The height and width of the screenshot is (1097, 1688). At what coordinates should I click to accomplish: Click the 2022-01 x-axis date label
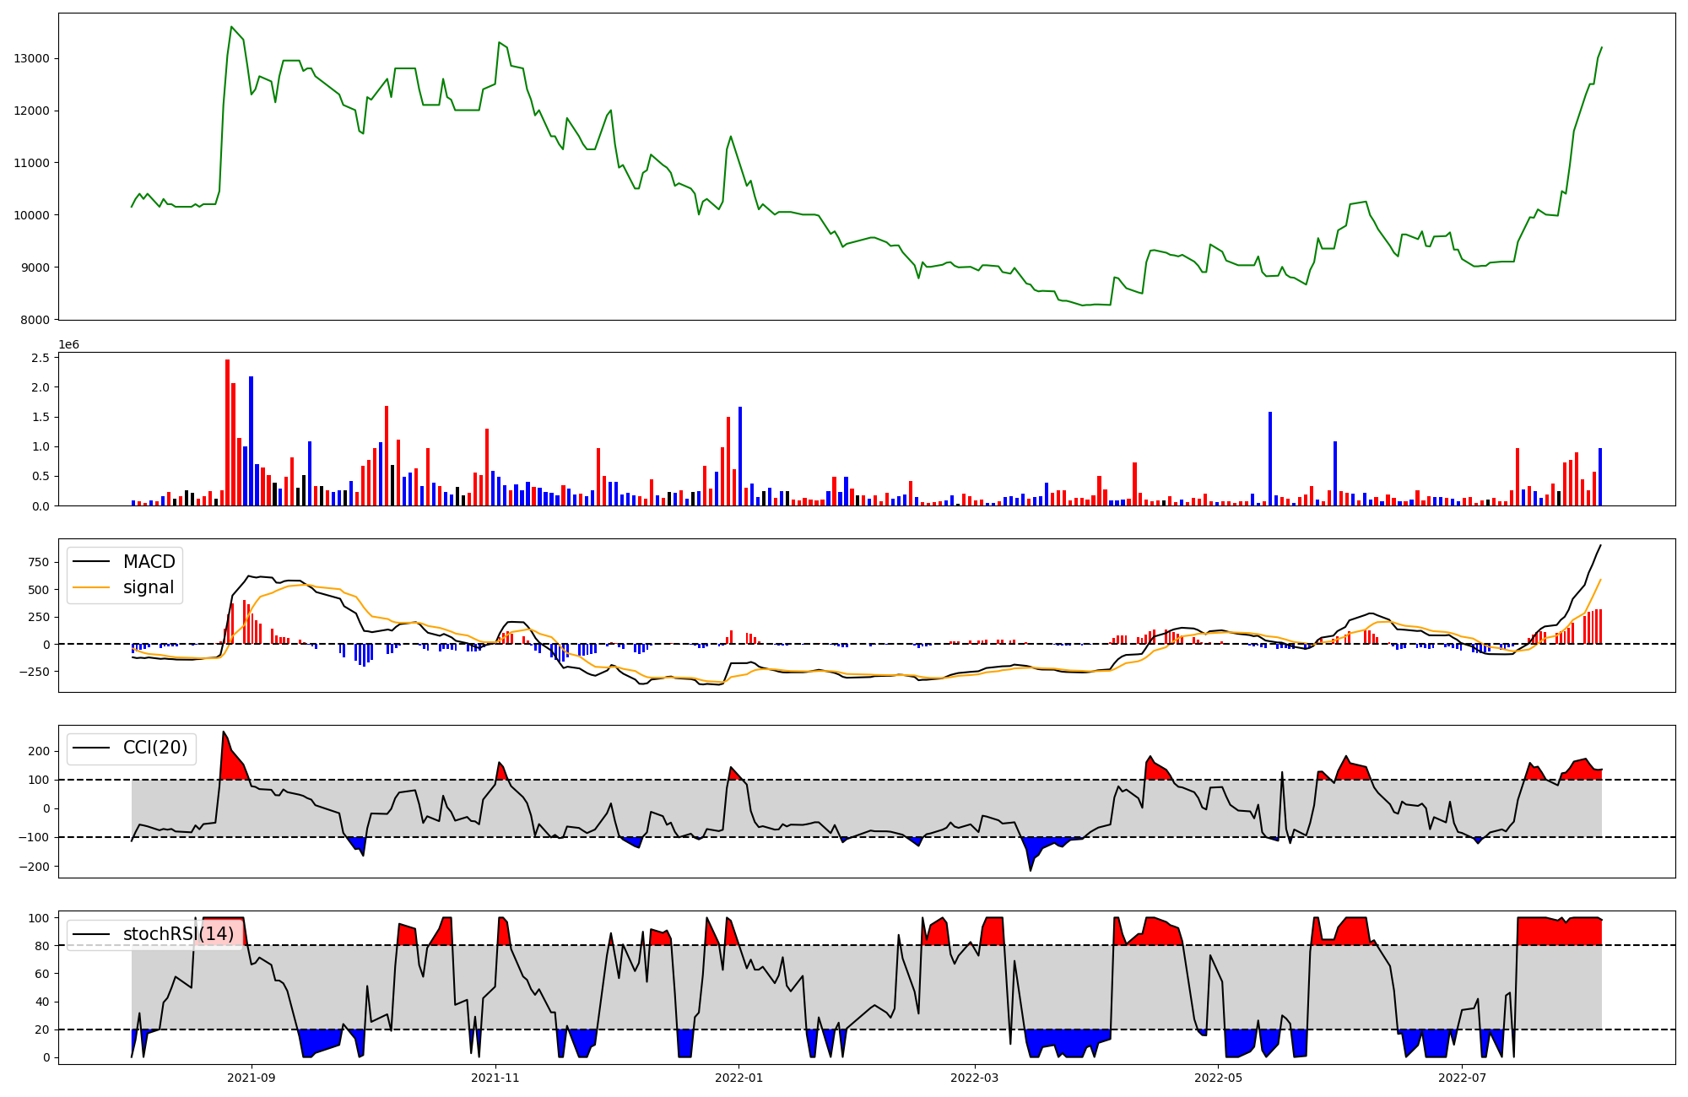pos(739,1078)
